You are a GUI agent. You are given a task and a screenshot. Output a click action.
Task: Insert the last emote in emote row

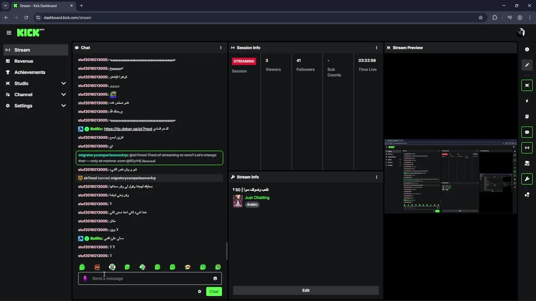point(218,267)
